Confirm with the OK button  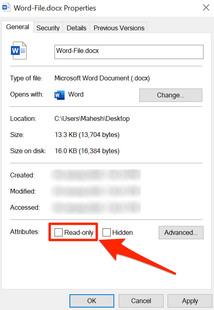coord(92,301)
